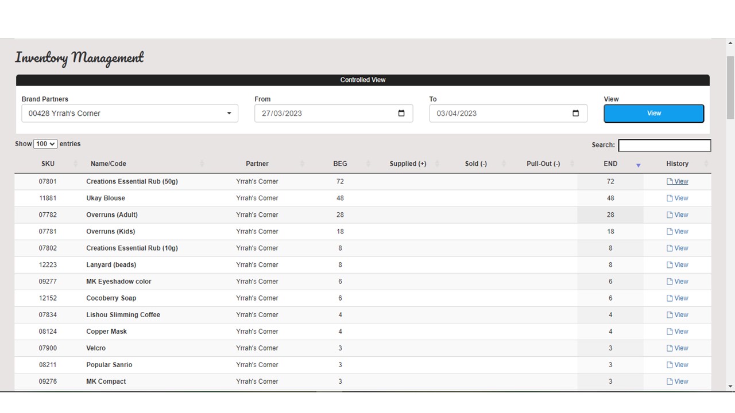Click the History column header
This screenshot has width=735, height=413.
(678, 164)
